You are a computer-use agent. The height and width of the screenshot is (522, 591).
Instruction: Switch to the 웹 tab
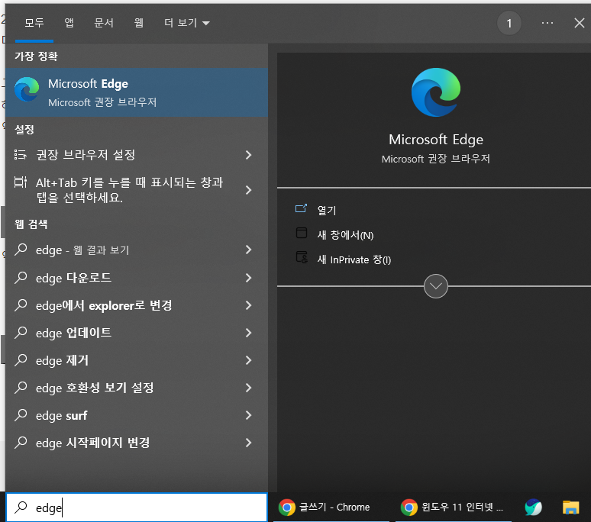(139, 23)
